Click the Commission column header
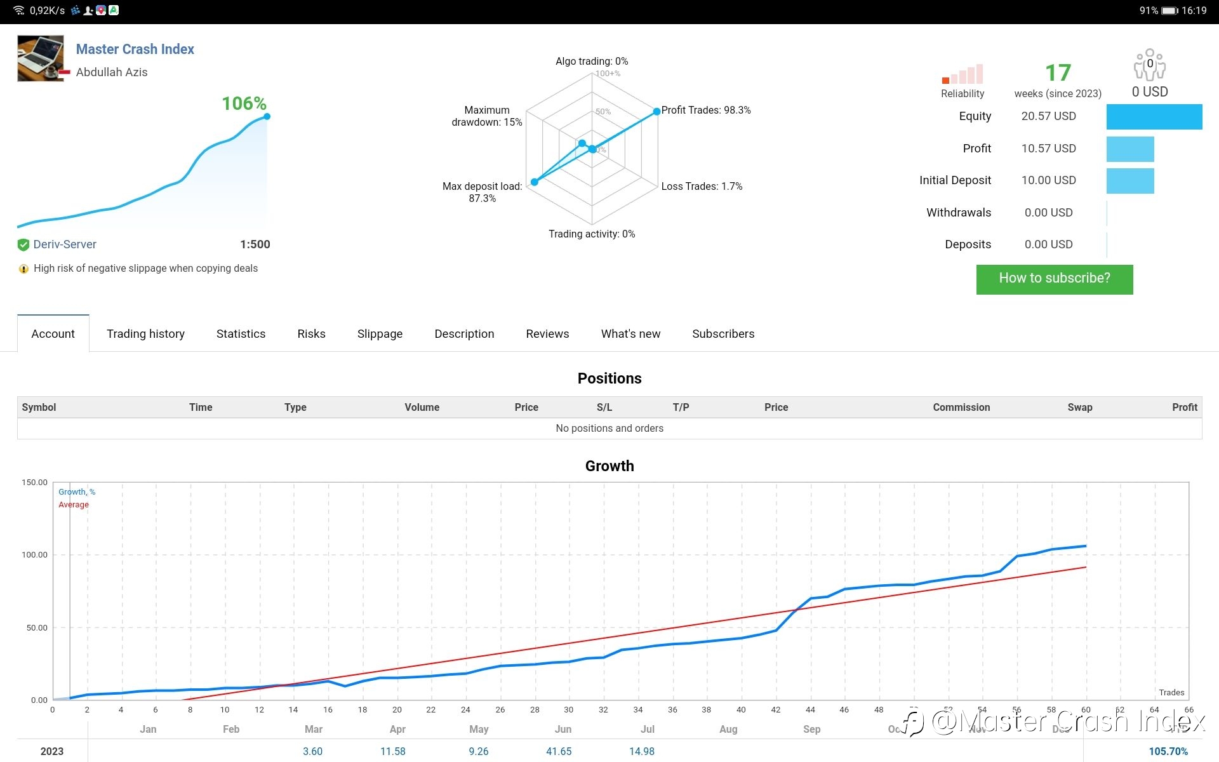Screen dimensions: 1219x762 [x=961, y=407]
